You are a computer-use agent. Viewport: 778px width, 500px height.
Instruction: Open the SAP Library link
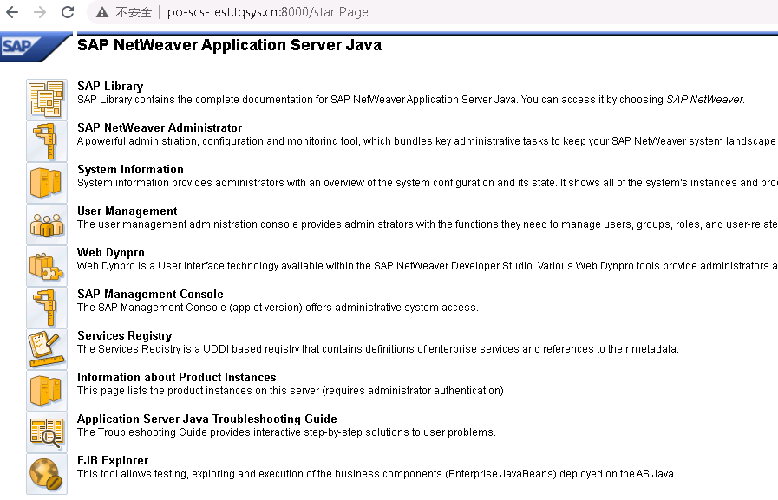click(x=110, y=87)
